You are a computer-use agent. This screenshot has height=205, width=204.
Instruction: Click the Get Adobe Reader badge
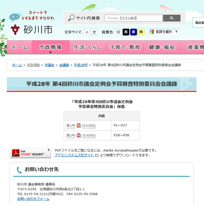click(31, 153)
